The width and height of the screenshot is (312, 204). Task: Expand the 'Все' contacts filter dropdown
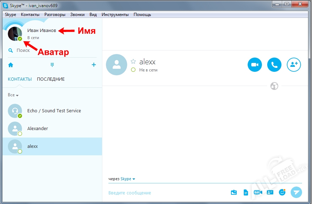point(13,95)
